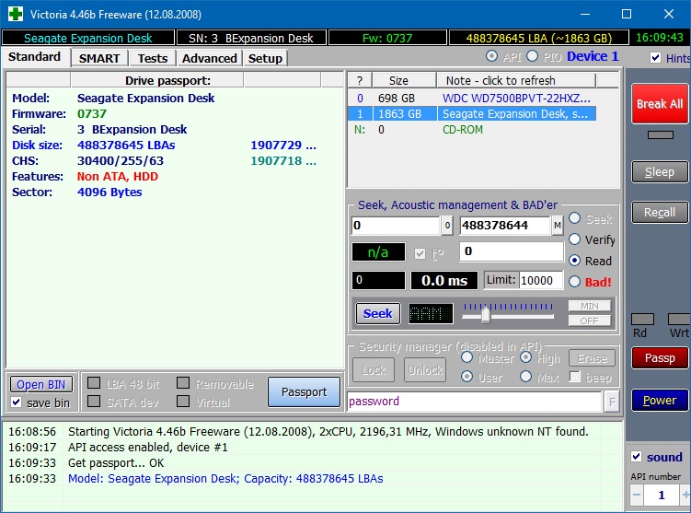Screen dimensions: 691x513
Task: Click the AAM display indicator
Action: tap(431, 314)
